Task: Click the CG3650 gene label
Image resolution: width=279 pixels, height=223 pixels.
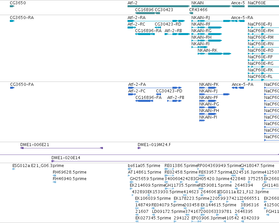Action: [18, 3]
